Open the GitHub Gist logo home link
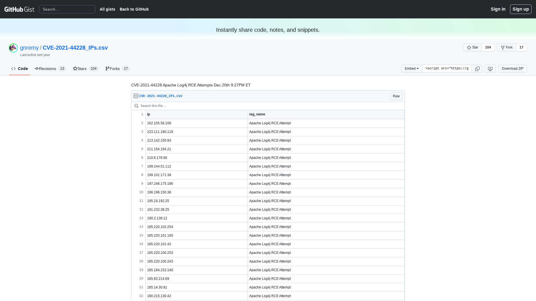 tap(19, 9)
